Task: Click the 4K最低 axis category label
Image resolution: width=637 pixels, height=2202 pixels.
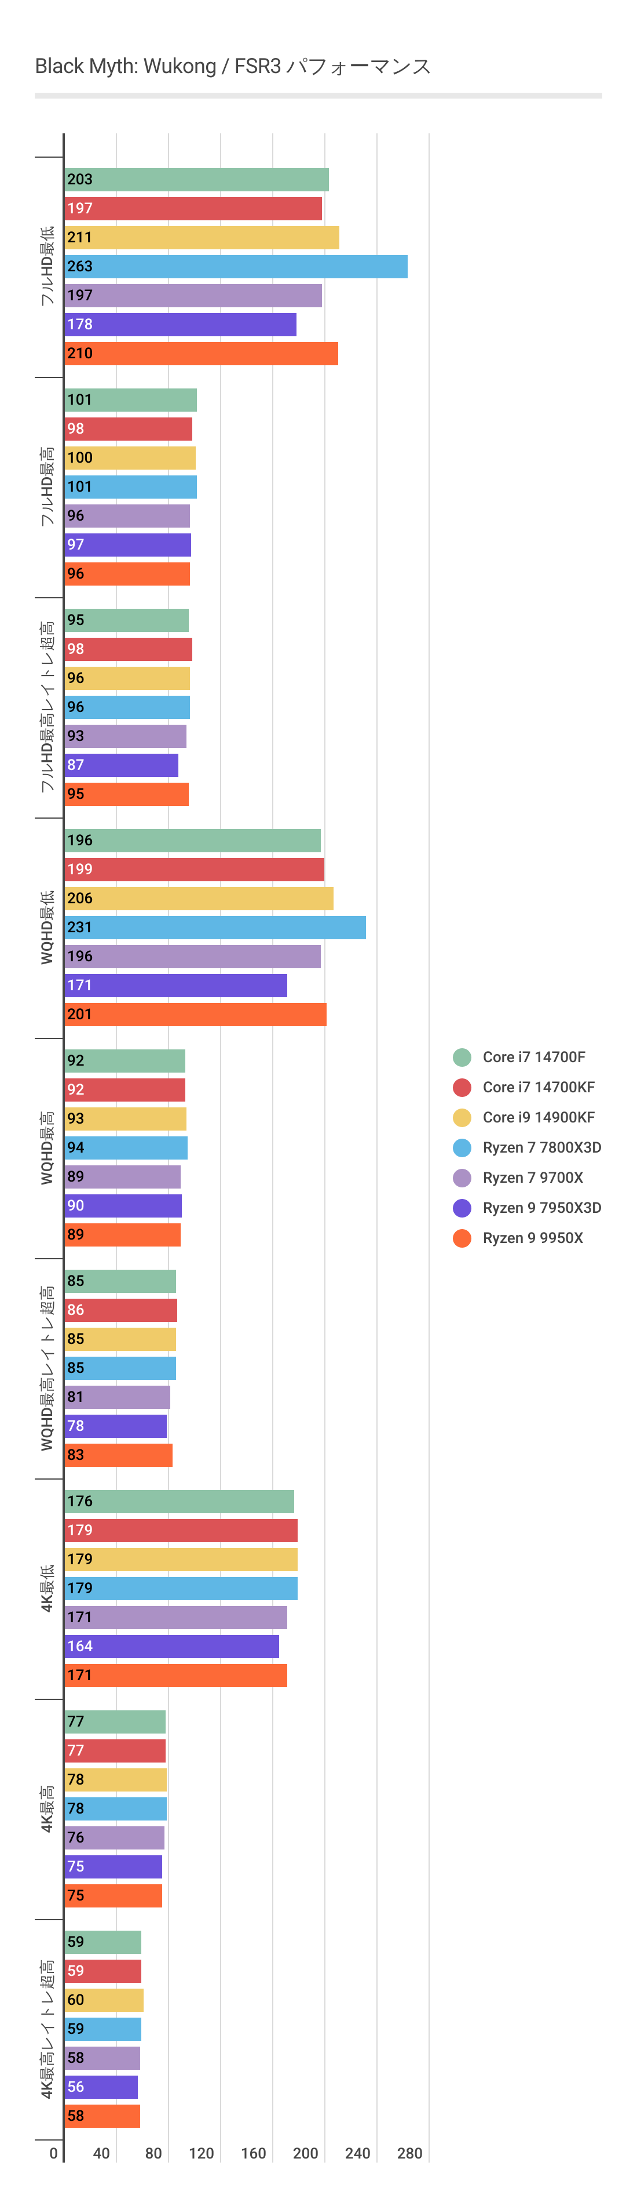Action: (x=47, y=1588)
